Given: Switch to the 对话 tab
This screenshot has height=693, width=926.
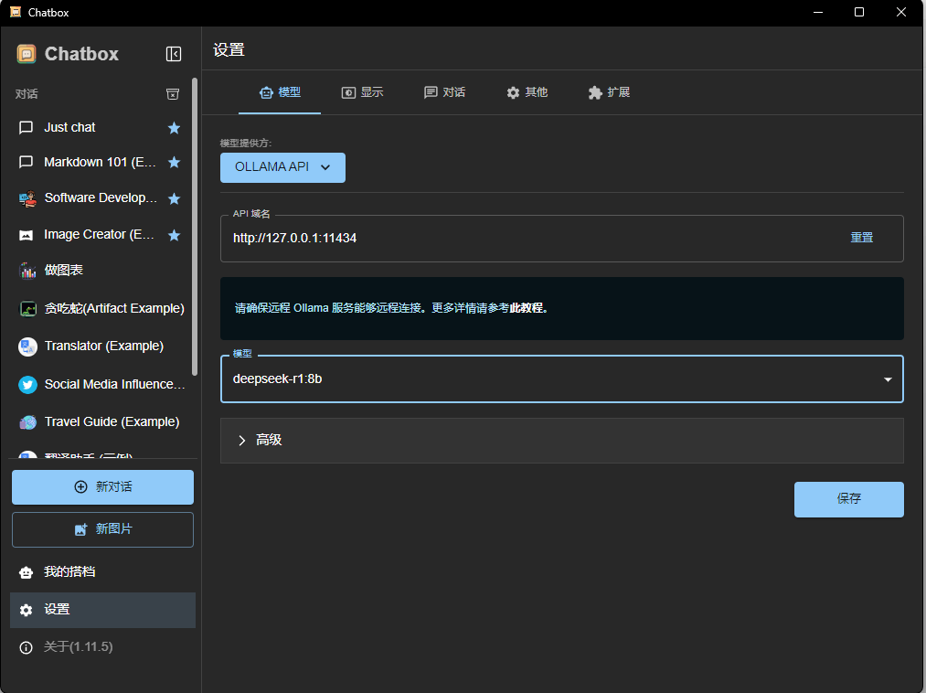Looking at the screenshot, I should (444, 92).
